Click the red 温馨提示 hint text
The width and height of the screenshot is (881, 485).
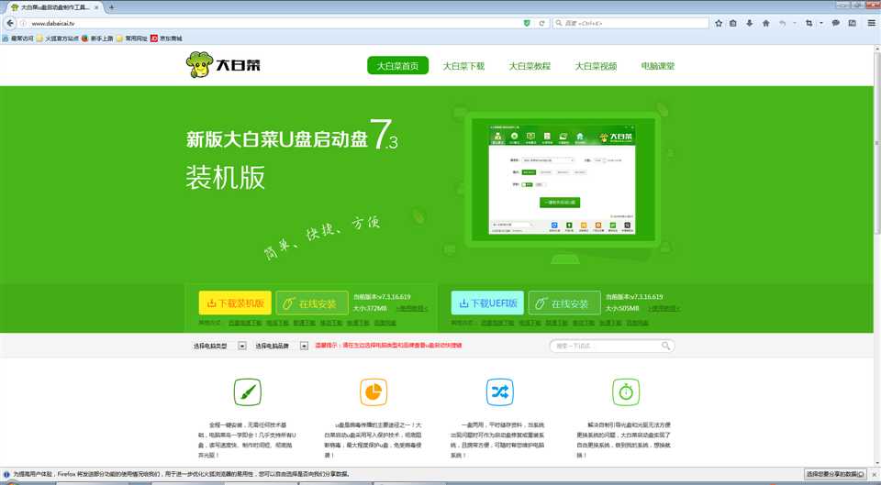tap(388, 346)
